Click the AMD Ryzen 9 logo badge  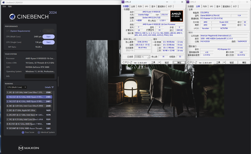177,16
